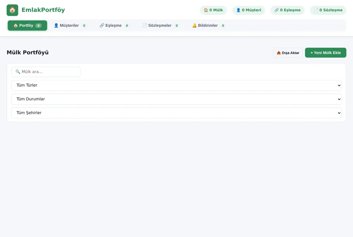The height and width of the screenshot is (237, 353).
Task: Click the 0 Eşleşme stat pill
Action: pos(287,10)
